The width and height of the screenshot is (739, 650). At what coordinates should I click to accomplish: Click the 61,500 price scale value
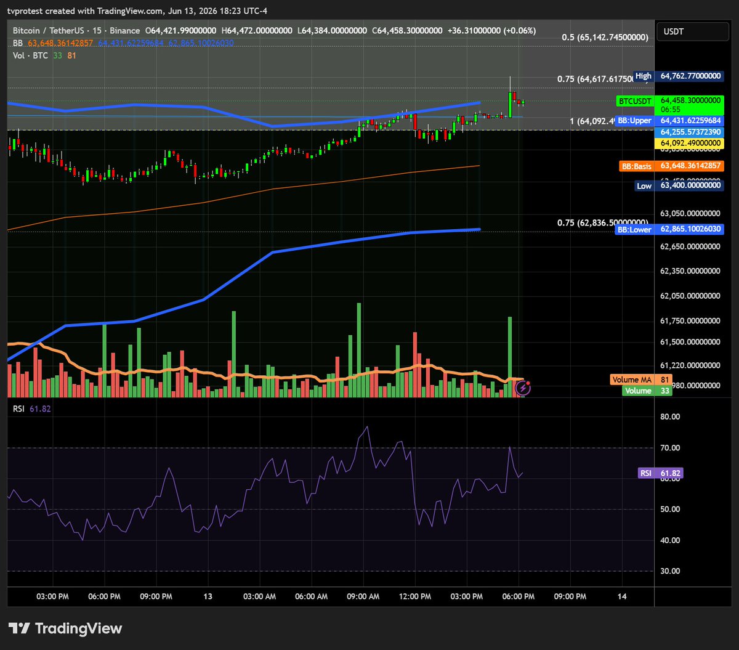tap(690, 342)
